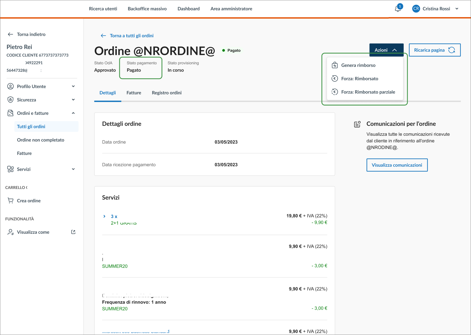Open the Cristina Rossi account dropdown
This screenshot has height=335, width=471.
[x=457, y=9]
